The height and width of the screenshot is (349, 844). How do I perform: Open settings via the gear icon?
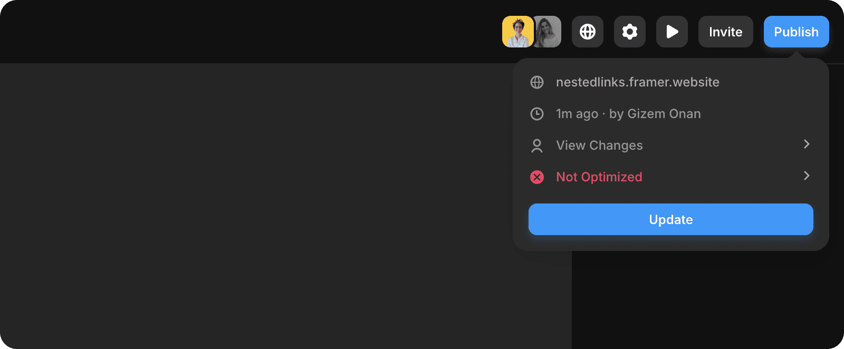[x=630, y=32]
